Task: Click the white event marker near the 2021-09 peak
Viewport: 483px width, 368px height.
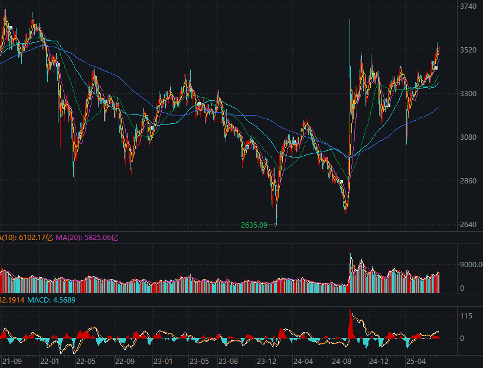Action: tap(10, 27)
